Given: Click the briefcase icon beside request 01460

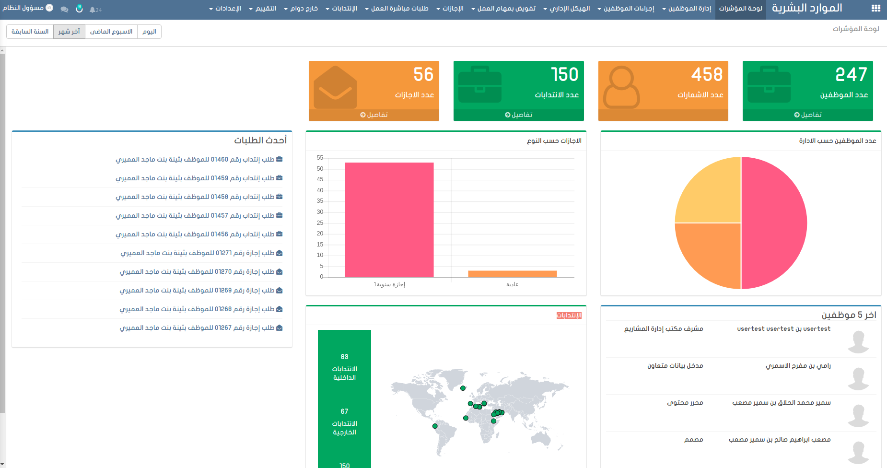Looking at the screenshot, I should point(280,159).
